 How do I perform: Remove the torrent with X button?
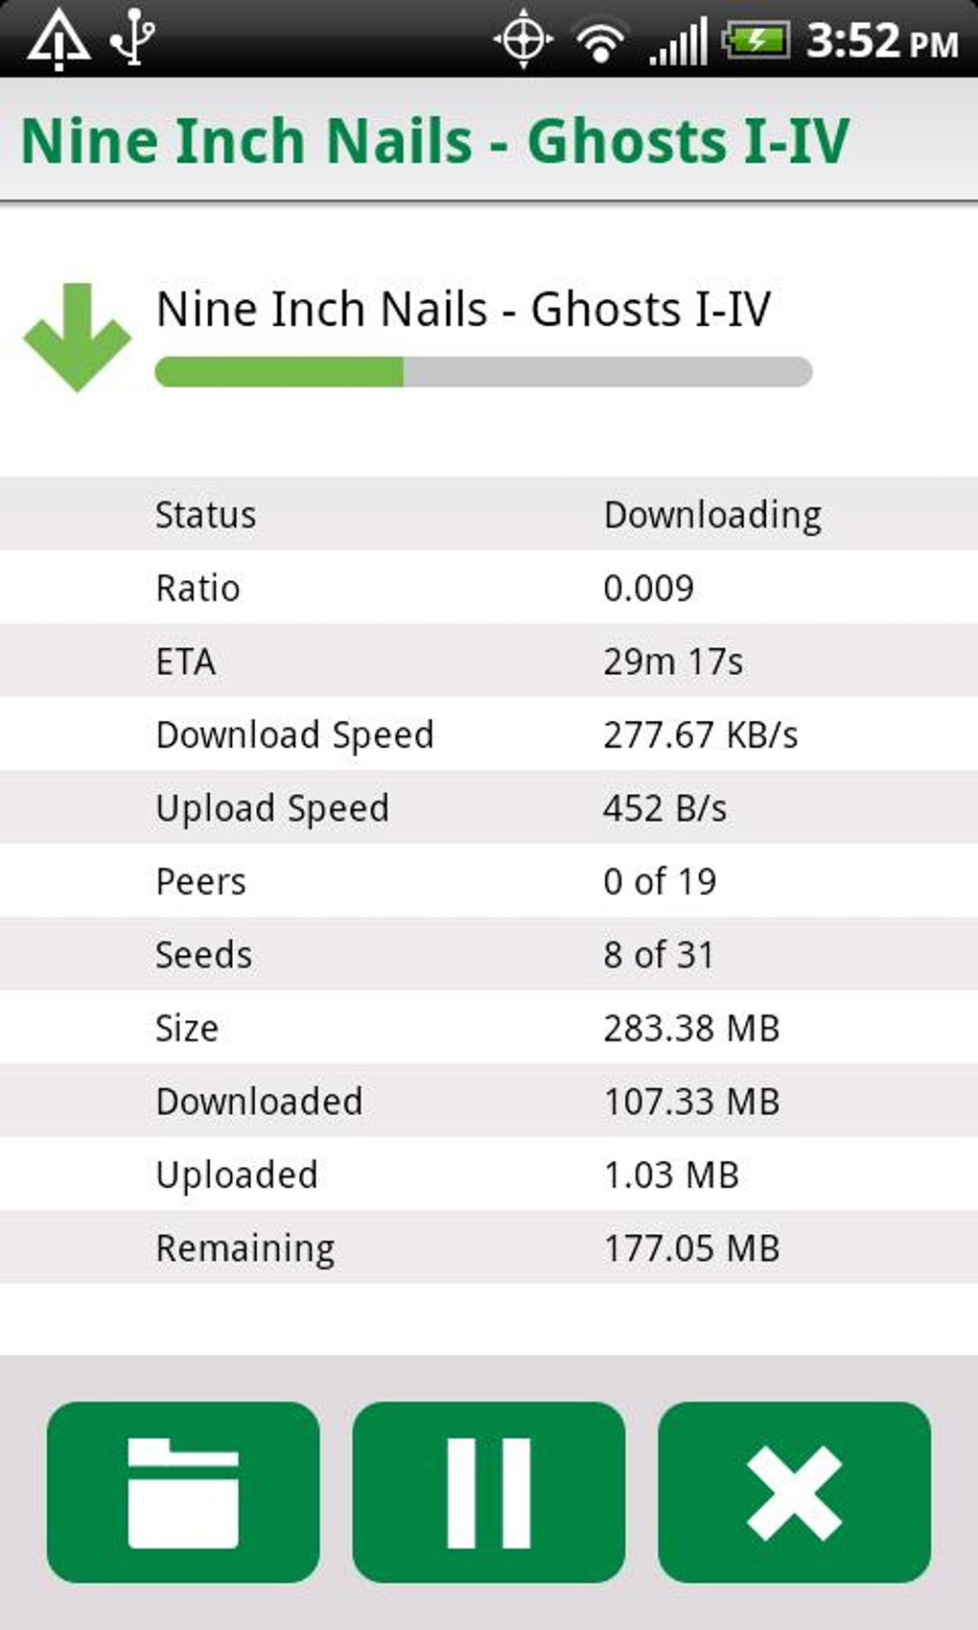point(794,1492)
